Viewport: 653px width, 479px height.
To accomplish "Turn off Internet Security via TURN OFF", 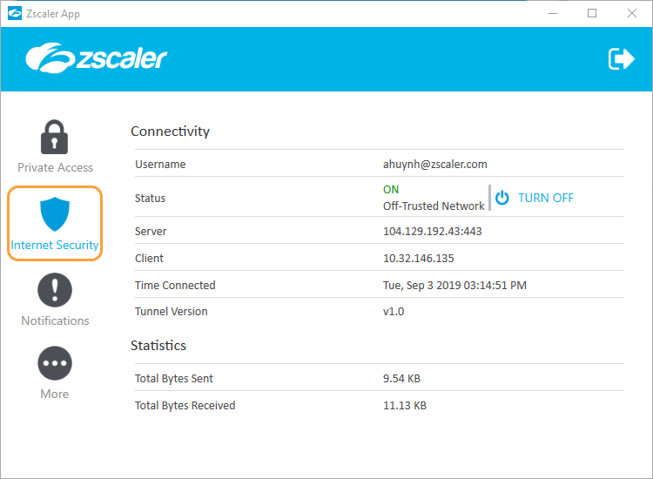I will [546, 198].
